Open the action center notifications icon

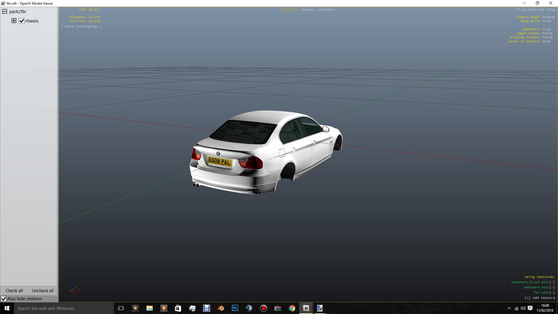coord(530,308)
